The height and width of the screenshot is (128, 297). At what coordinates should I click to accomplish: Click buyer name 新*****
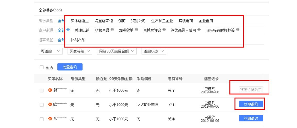tap(60, 90)
